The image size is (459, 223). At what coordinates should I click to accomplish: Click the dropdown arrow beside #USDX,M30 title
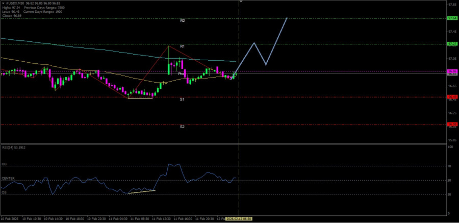coord(3,3)
